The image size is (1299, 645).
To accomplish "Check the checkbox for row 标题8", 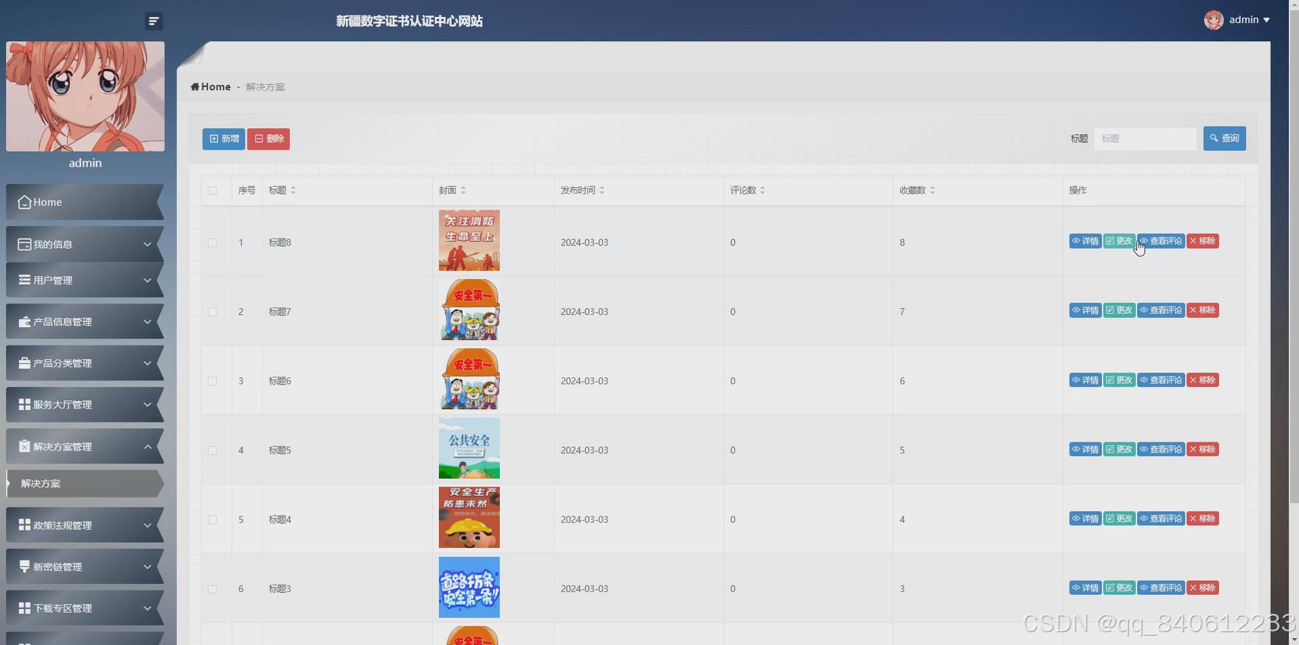I will click(x=213, y=243).
